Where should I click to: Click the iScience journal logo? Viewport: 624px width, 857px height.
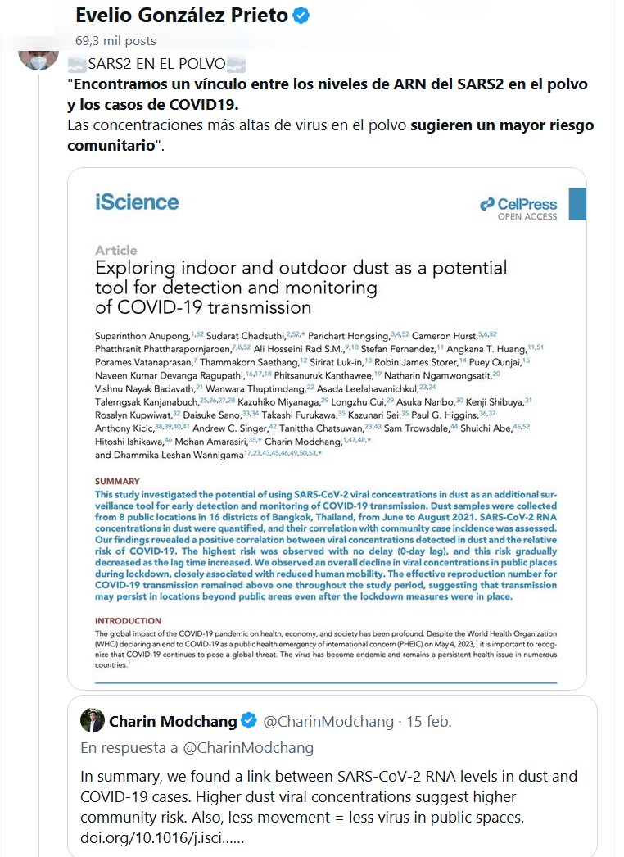pyautogui.click(x=137, y=202)
